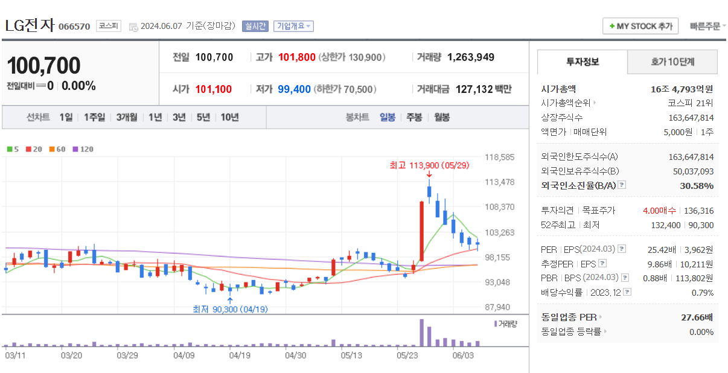Click the 118,585 price axis label

500,157
